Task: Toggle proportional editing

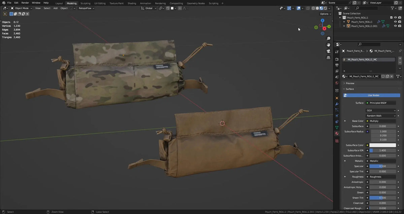Action: [x=180, y=8]
